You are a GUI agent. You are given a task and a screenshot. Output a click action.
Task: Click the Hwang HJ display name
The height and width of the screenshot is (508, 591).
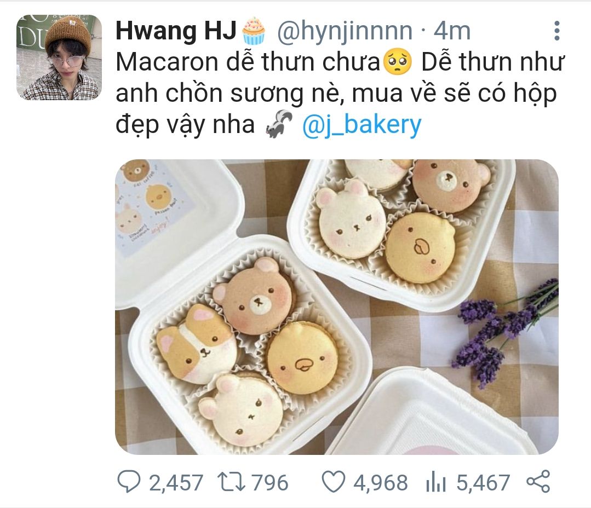tap(176, 31)
